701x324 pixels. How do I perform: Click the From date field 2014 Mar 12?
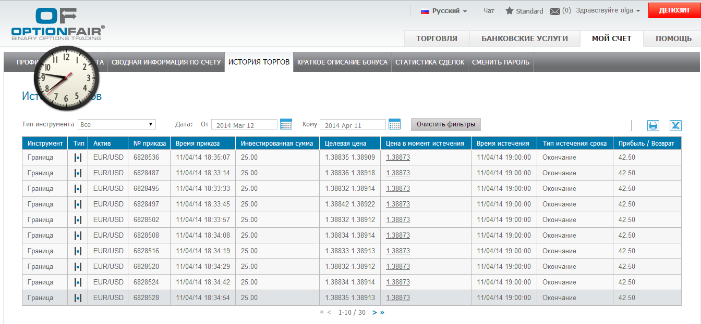click(244, 125)
